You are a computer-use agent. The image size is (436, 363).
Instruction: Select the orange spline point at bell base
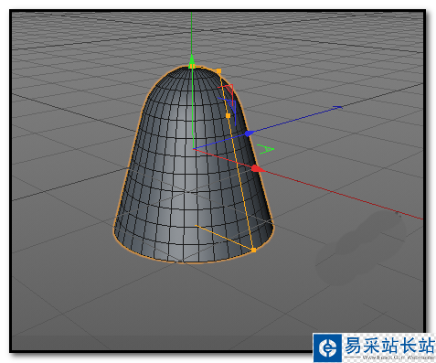click(254, 250)
